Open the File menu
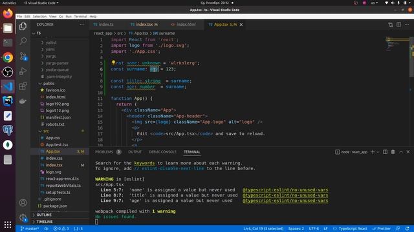 (x=19, y=16)
